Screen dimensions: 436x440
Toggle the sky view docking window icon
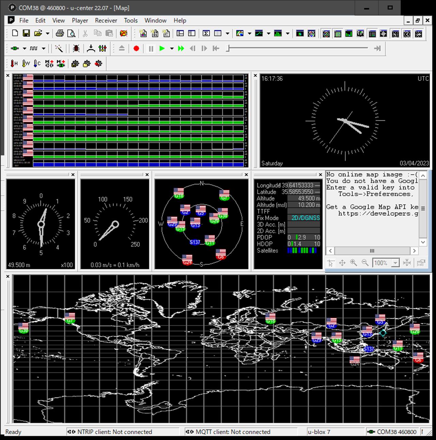[x=326, y=33]
